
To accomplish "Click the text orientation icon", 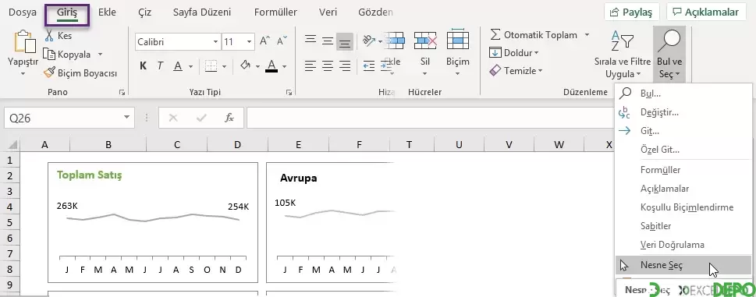I will pyautogui.click(x=369, y=41).
